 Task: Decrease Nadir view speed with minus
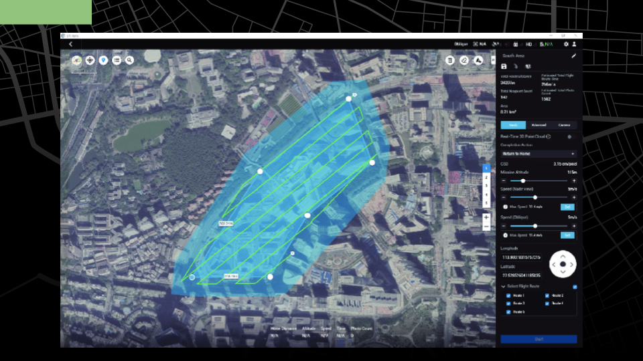(504, 198)
